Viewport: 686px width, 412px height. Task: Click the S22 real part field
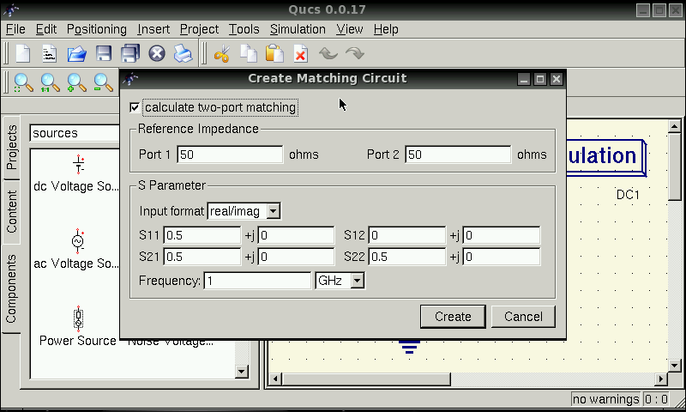point(406,257)
